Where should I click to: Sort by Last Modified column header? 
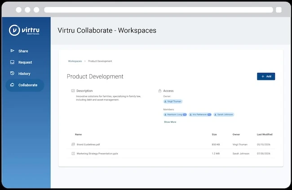[x=265, y=134]
